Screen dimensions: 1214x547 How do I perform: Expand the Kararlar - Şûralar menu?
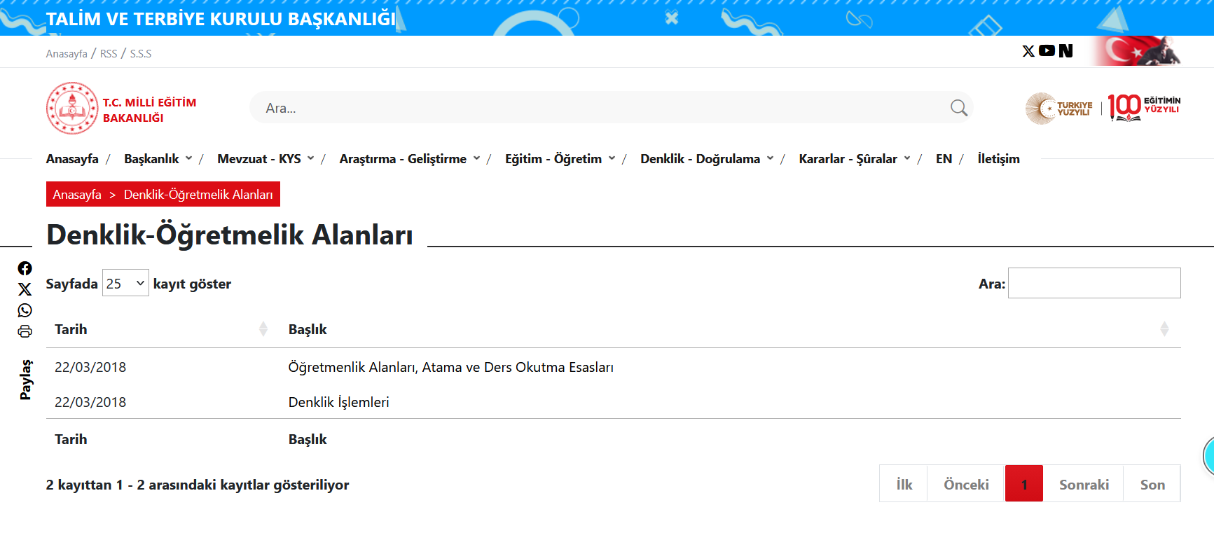854,159
